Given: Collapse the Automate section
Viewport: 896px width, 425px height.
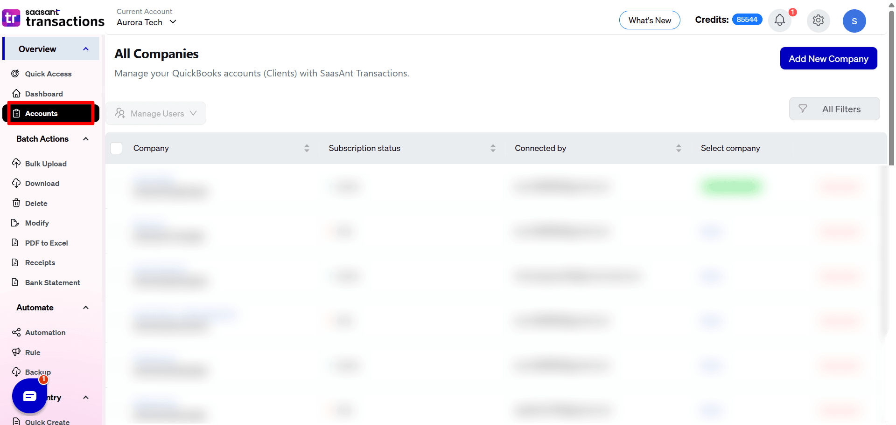Looking at the screenshot, I should pos(86,308).
